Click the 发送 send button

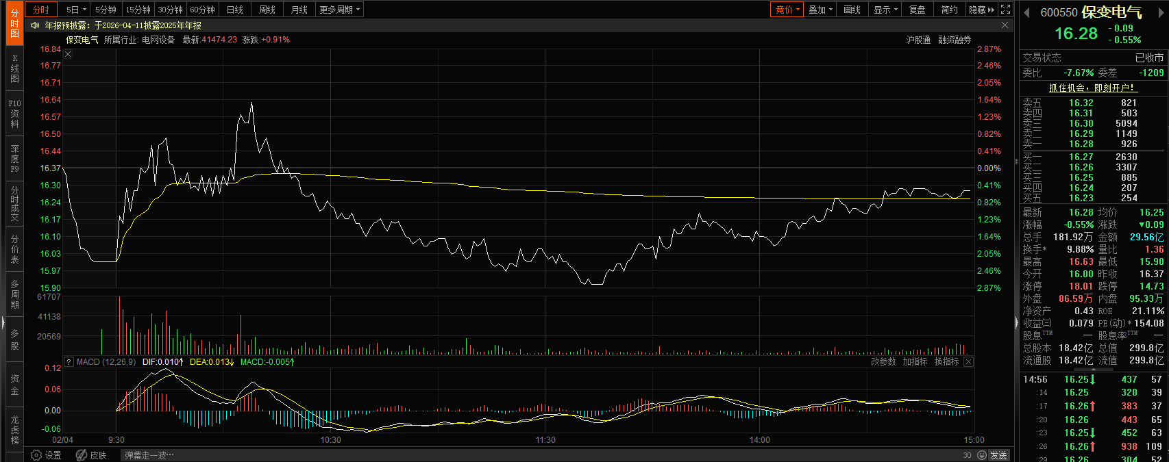coord(998,455)
